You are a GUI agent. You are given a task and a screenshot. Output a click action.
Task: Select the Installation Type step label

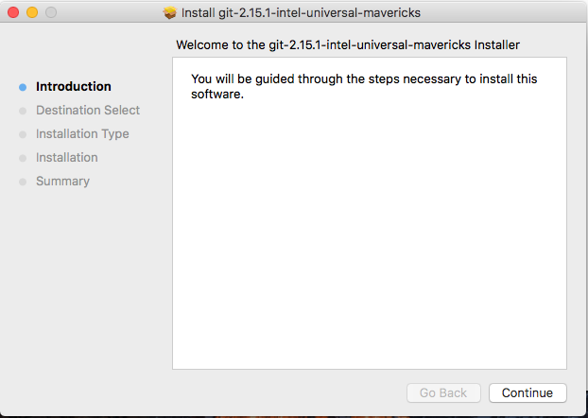[82, 134]
